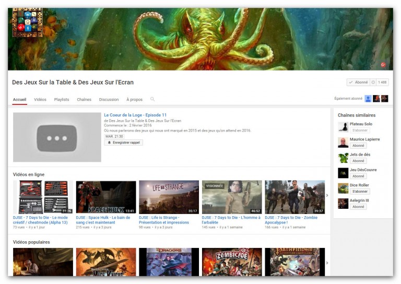This screenshot has width=401, height=284.
Task: Open the Zombicide popular video thumbnail
Action: (x=232, y=262)
